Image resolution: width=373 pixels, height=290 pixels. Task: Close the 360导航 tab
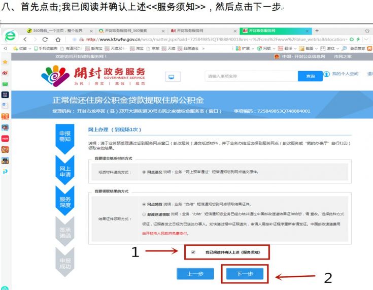coord(91,31)
